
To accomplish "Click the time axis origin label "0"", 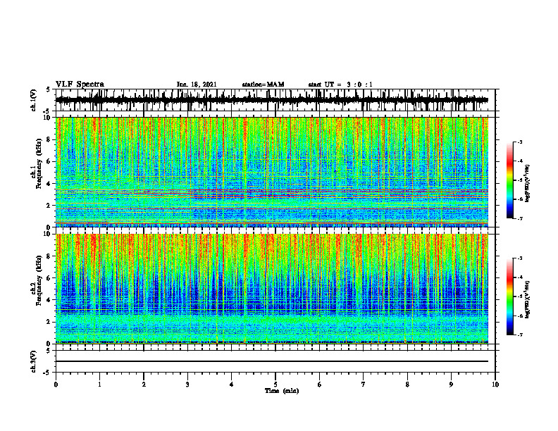I will pyautogui.click(x=56, y=385).
